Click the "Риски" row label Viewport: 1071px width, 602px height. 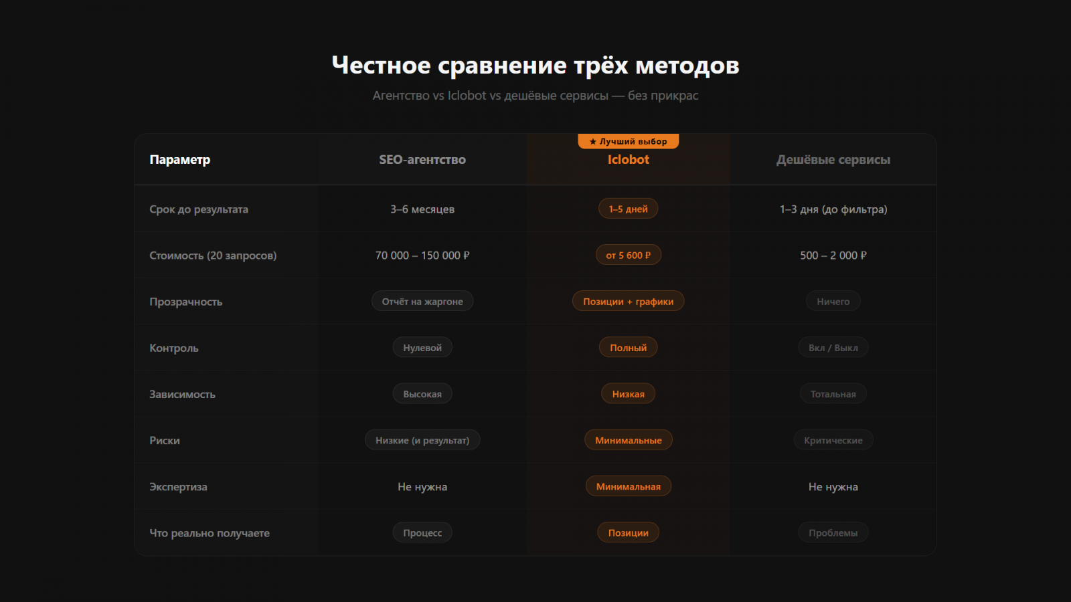(165, 440)
